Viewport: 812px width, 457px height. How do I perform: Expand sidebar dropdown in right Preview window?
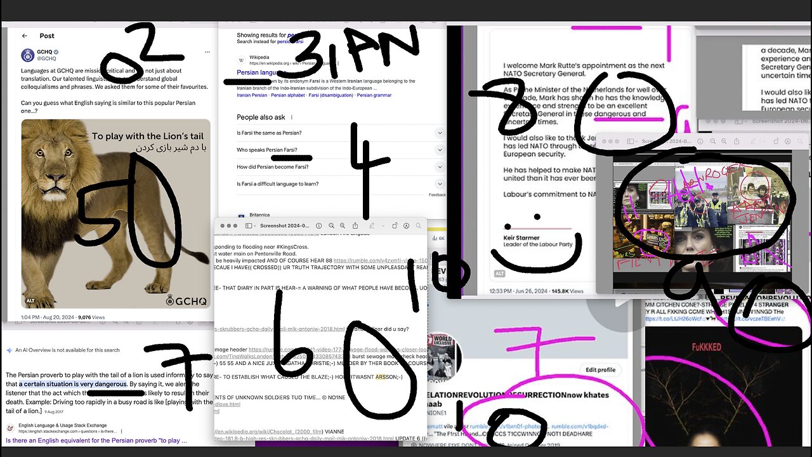coord(636,142)
